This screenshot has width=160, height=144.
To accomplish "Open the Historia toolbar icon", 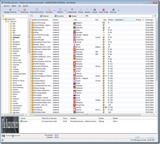I will 60,10.
